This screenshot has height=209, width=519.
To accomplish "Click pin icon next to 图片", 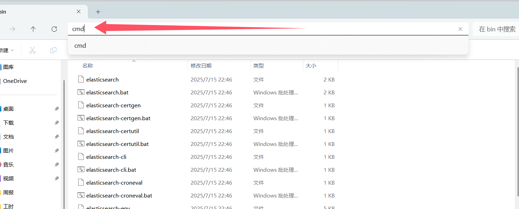I will (x=57, y=151).
